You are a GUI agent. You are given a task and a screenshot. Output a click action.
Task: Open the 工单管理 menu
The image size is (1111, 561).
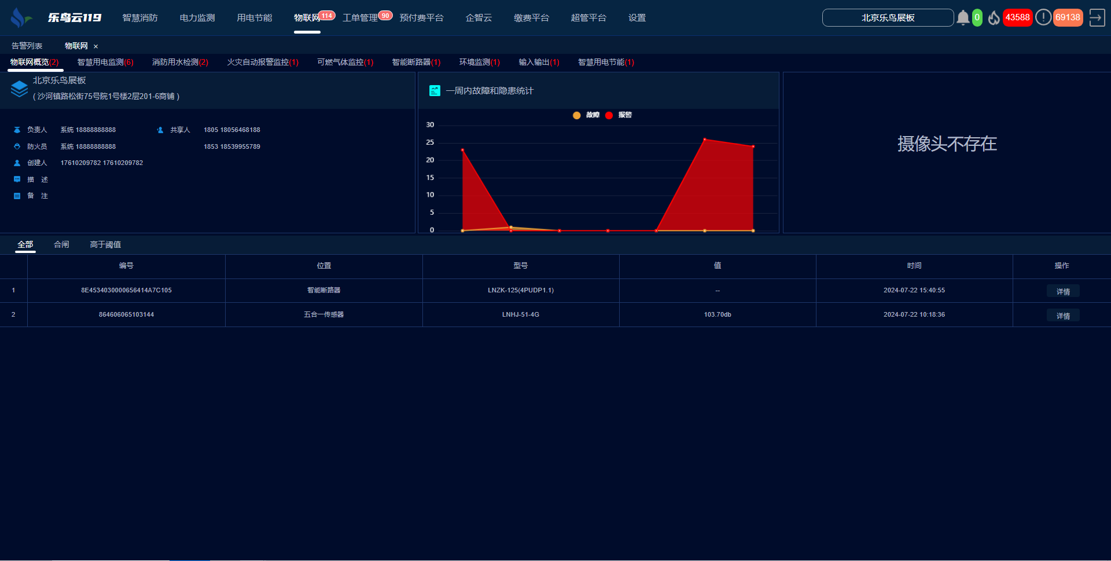point(360,18)
